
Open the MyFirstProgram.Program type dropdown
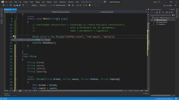pyautogui.click(x=75, y=12)
